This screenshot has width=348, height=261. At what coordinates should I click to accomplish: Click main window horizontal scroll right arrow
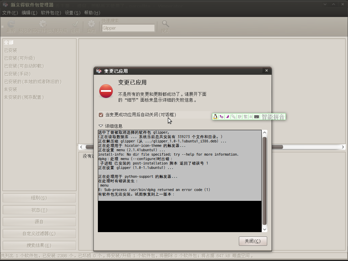pyautogui.click(x=343, y=147)
